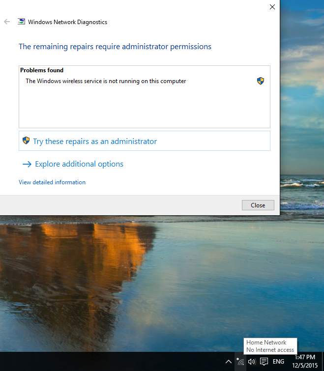Click Show desktop strip at taskbar edge
The width and height of the screenshot is (324, 371).
coord(323,361)
